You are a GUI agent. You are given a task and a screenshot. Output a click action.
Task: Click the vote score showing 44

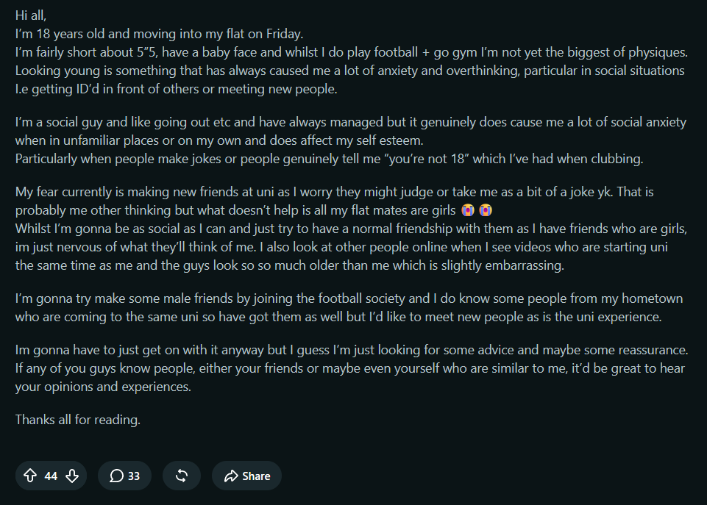tap(51, 476)
